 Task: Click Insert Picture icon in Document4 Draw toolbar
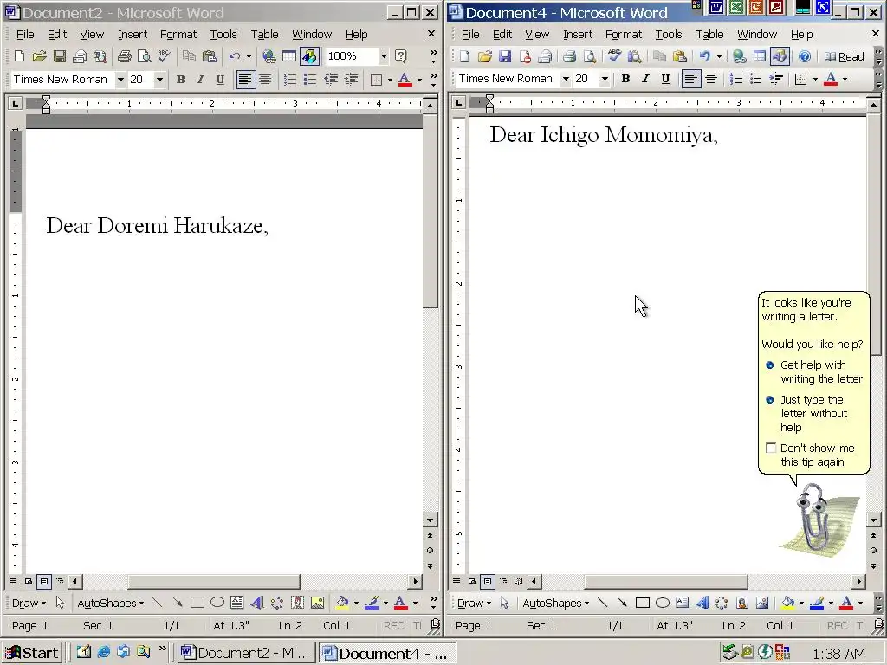pos(762,603)
